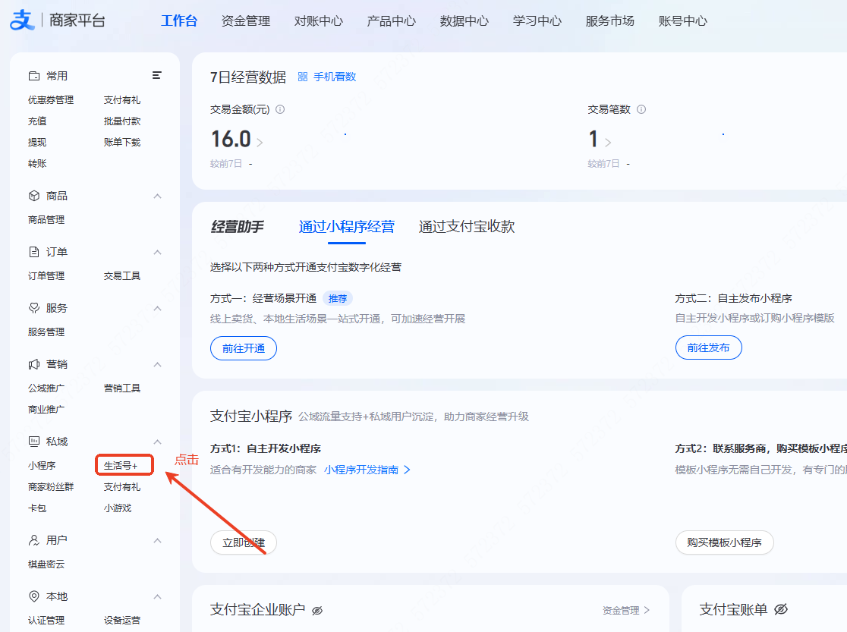Collapse the 商品 section
This screenshot has width=847, height=632.
157,196
